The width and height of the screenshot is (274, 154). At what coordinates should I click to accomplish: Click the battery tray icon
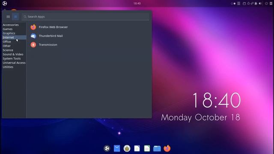coord(256,3)
